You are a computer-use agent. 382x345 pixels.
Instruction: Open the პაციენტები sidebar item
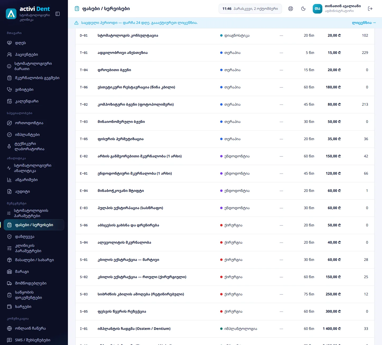pyautogui.click(x=34, y=54)
